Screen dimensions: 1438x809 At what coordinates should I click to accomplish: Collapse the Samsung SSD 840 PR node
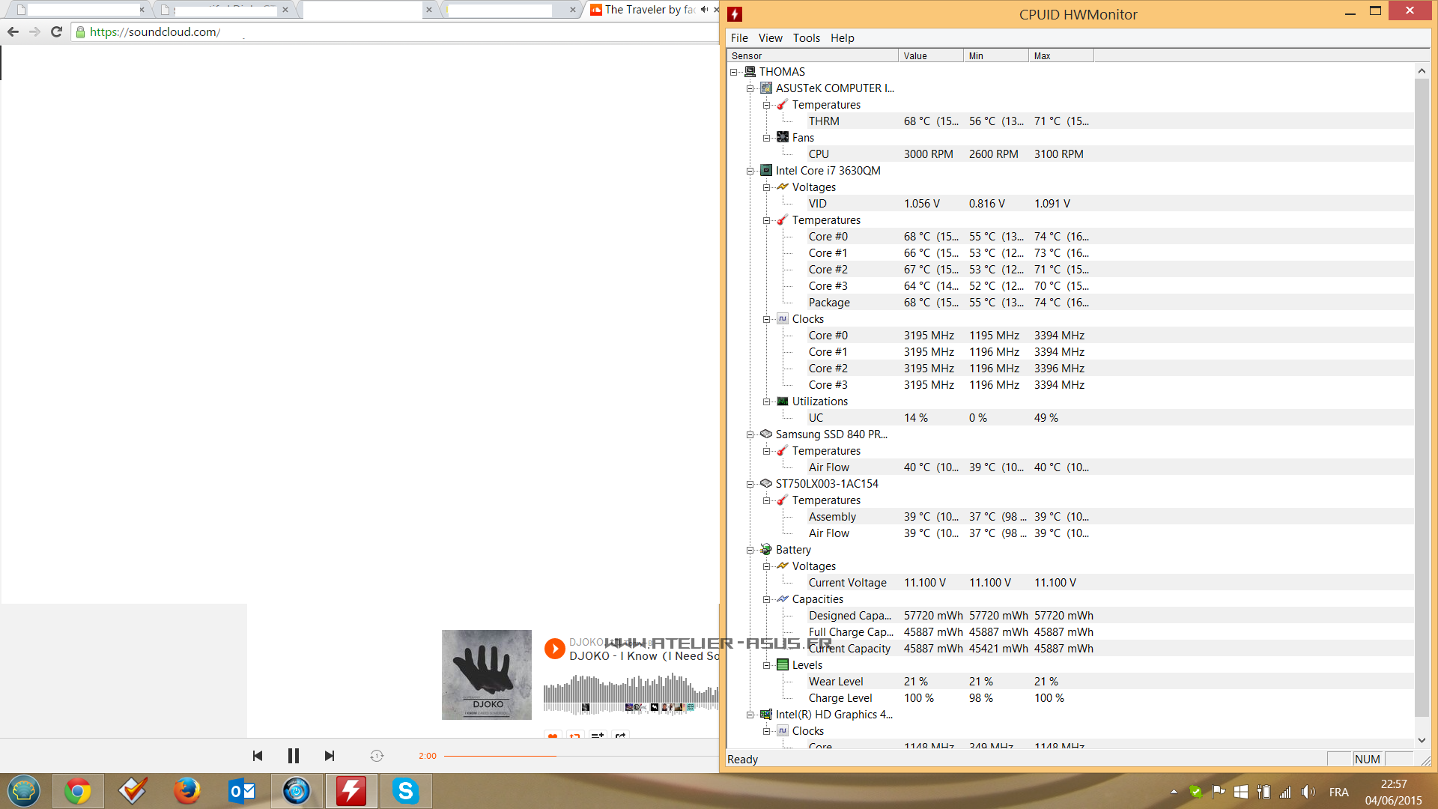coord(750,434)
